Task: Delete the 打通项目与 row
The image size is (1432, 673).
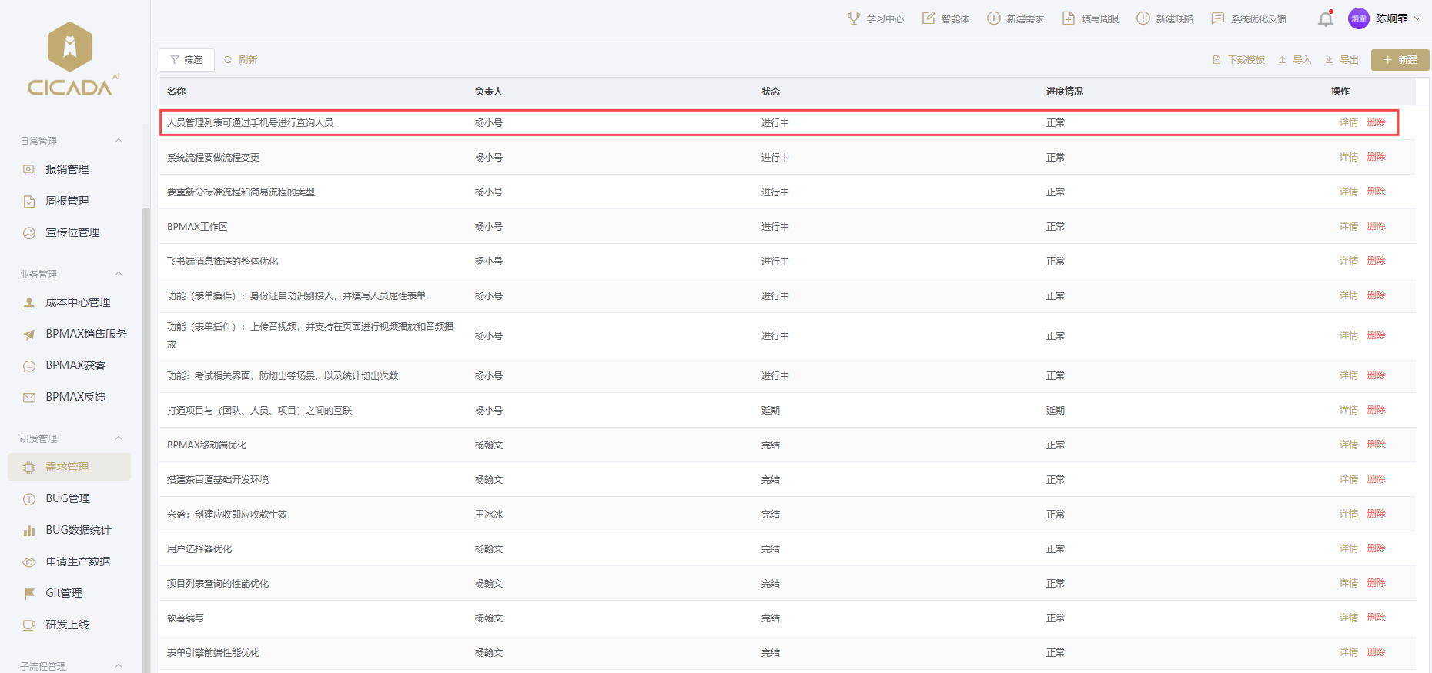Action: [x=1376, y=410]
